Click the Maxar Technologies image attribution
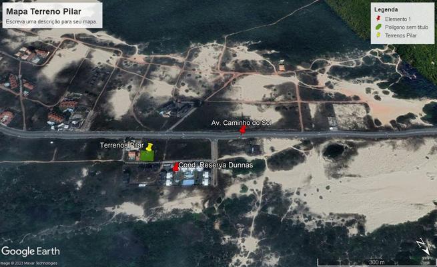Screen dimensions: 437x267 (29, 263)
